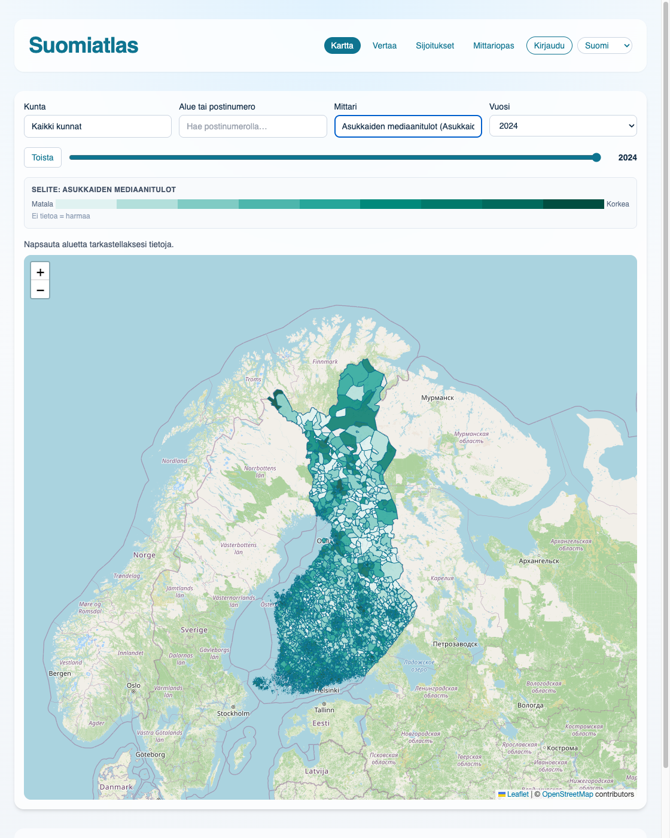Click the Kirjaudu login button
The image size is (670, 838).
click(x=549, y=45)
